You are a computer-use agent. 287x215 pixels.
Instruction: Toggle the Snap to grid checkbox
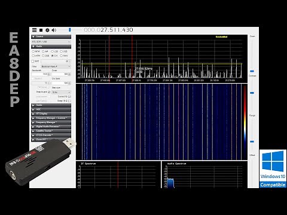click(x=49, y=92)
